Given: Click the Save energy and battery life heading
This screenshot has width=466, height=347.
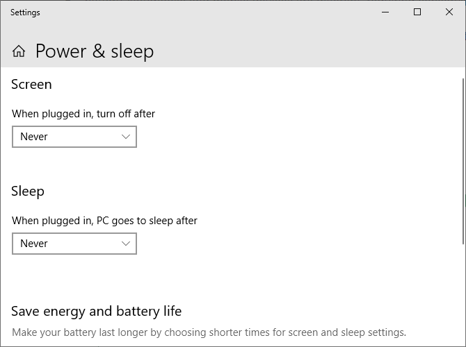Looking at the screenshot, I should [x=97, y=311].
